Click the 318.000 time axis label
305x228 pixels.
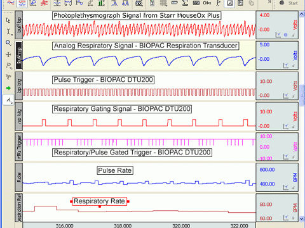click(123, 225)
